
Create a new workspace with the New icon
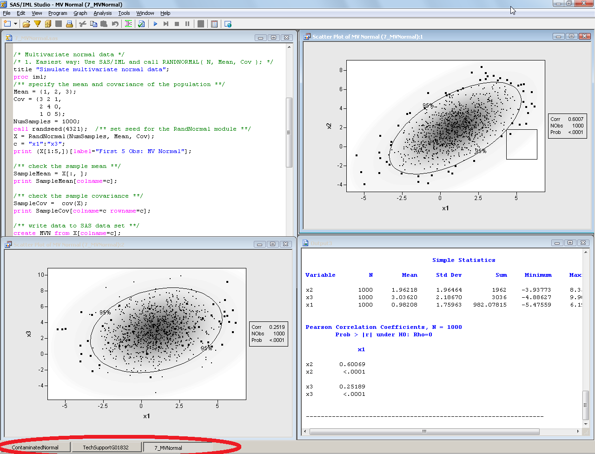pos(7,24)
